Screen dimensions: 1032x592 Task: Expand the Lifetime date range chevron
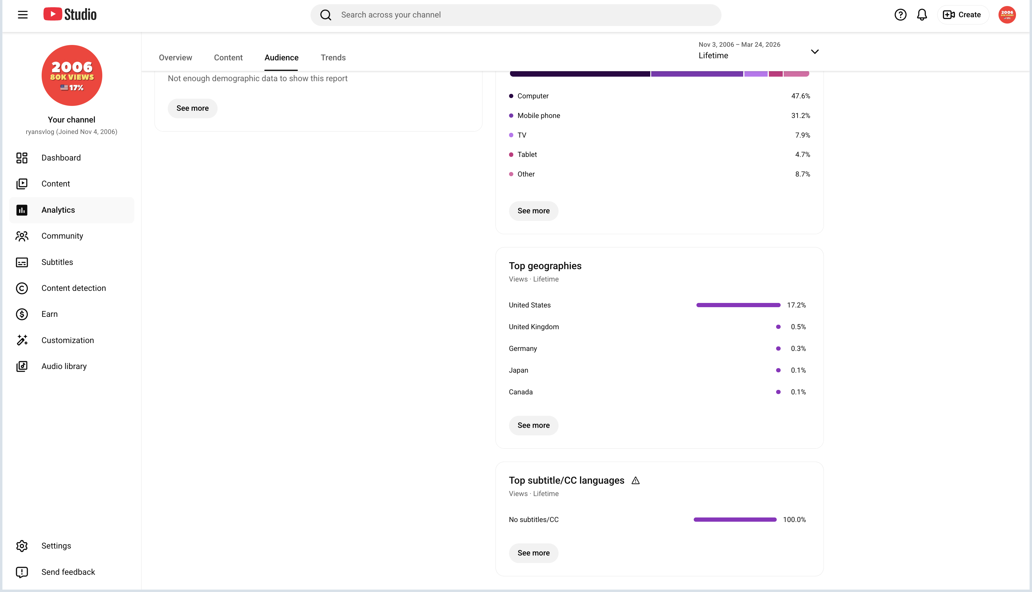tap(814, 52)
